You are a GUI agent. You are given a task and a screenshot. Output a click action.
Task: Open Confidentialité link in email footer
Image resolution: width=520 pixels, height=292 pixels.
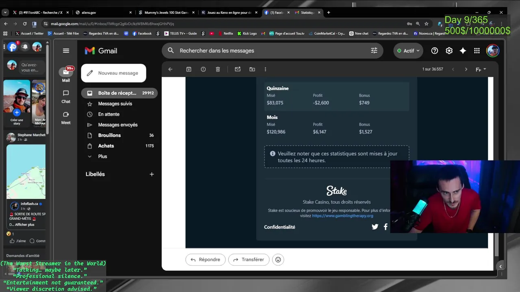point(279,227)
